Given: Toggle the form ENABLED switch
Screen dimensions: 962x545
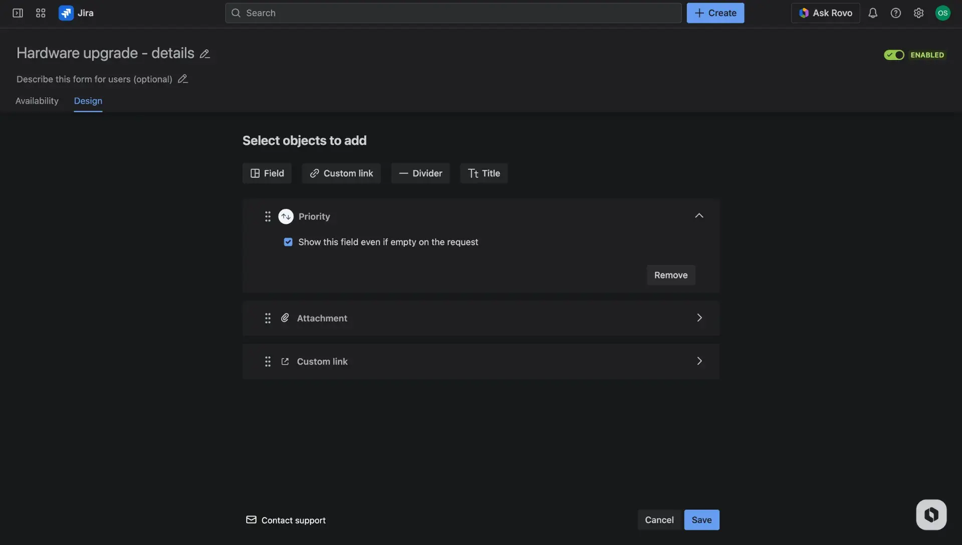Looking at the screenshot, I should coord(894,55).
